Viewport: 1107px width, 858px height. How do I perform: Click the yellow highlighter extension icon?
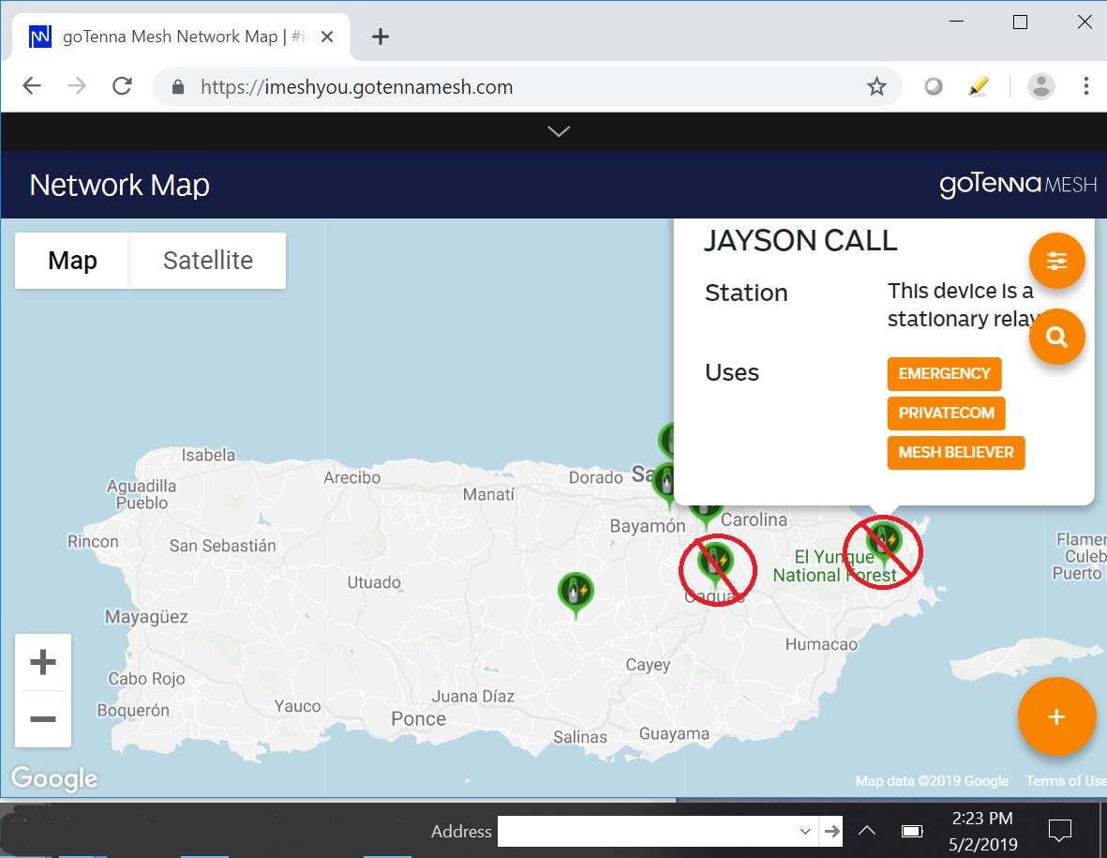(x=979, y=87)
